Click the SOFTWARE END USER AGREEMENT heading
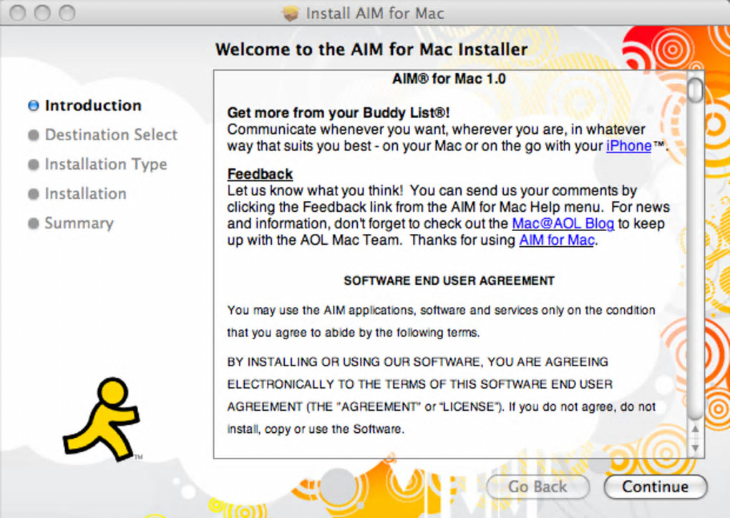 click(449, 280)
